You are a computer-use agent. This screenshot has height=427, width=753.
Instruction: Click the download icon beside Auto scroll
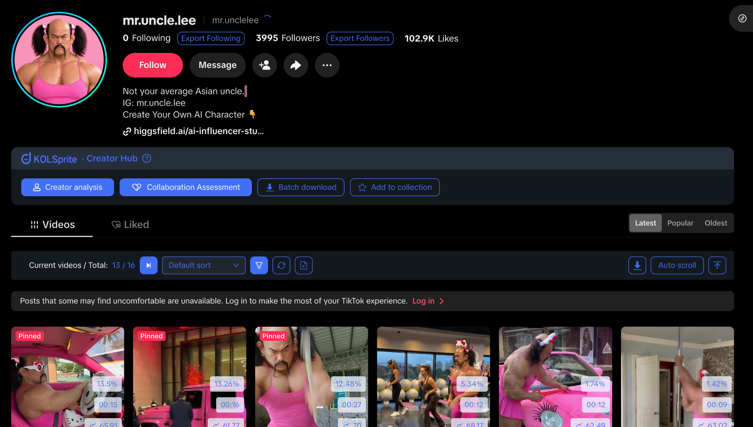637,265
